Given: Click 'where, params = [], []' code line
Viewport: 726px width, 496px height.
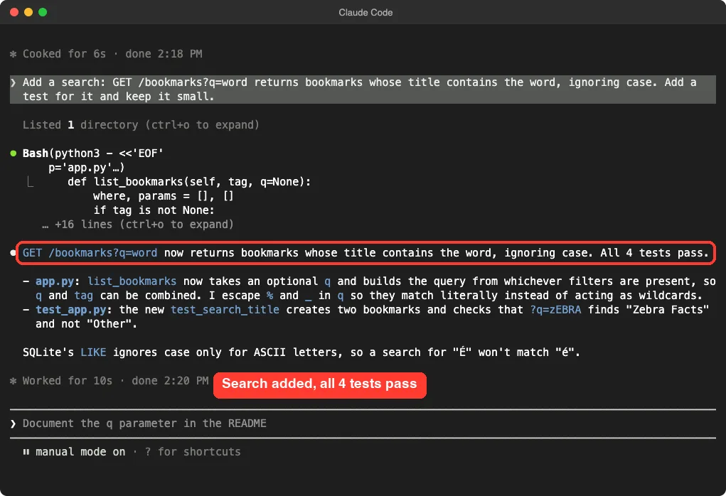Looking at the screenshot, I should click(164, 196).
